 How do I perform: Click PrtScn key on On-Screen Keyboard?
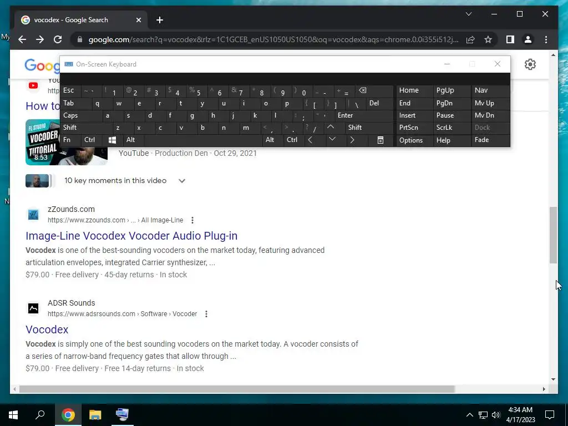414,128
